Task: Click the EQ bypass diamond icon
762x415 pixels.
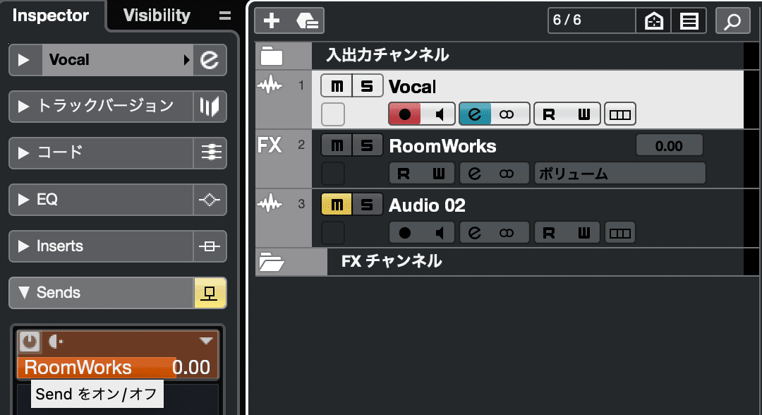Action: (x=210, y=200)
